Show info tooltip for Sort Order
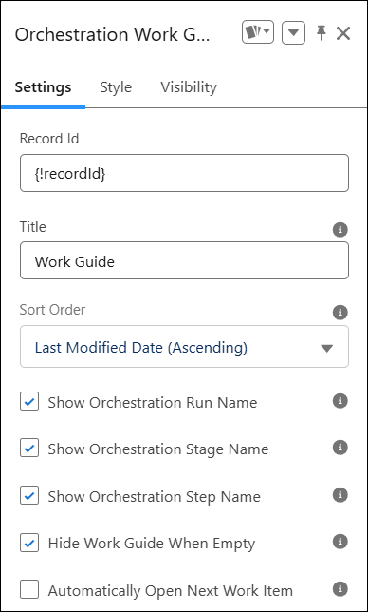 (x=340, y=313)
